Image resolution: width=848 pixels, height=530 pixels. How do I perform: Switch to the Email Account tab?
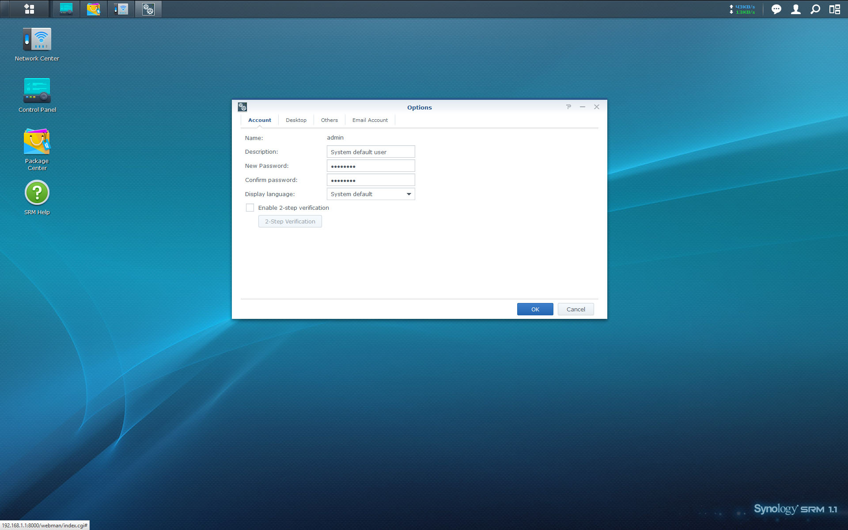tap(370, 120)
